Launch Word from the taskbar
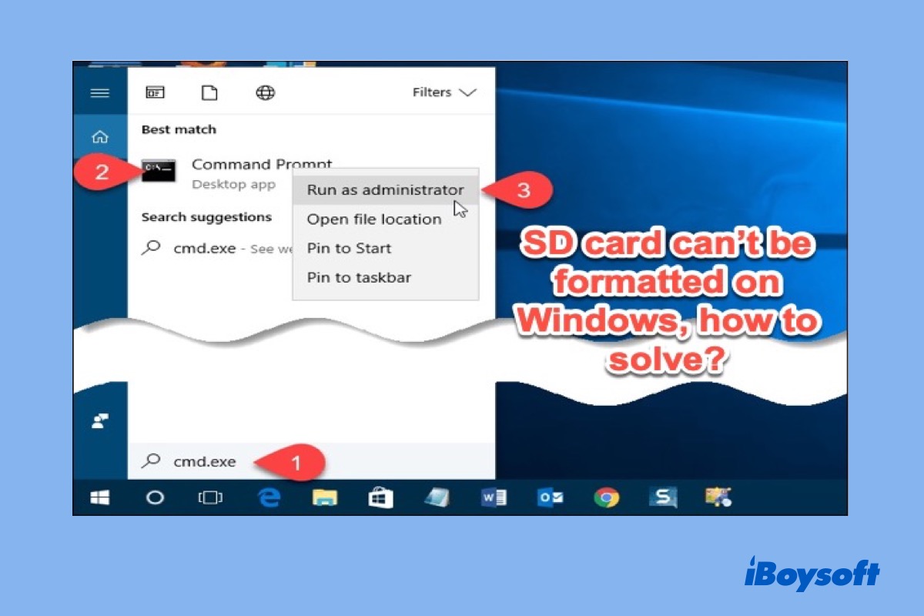The height and width of the screenshot is (616, 924). (493, 498)
